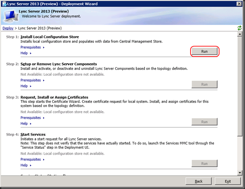Click the vertical scrollbar thumb
This screenshot has height=189, width=245.
tap(240, 87)
